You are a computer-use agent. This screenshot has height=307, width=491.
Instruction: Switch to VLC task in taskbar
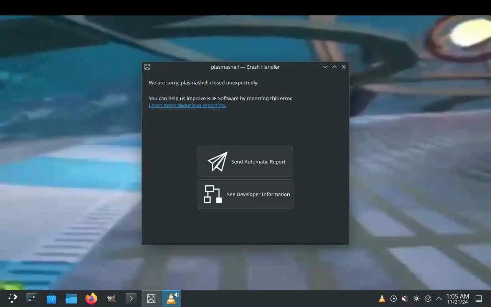tap(171, 298)
